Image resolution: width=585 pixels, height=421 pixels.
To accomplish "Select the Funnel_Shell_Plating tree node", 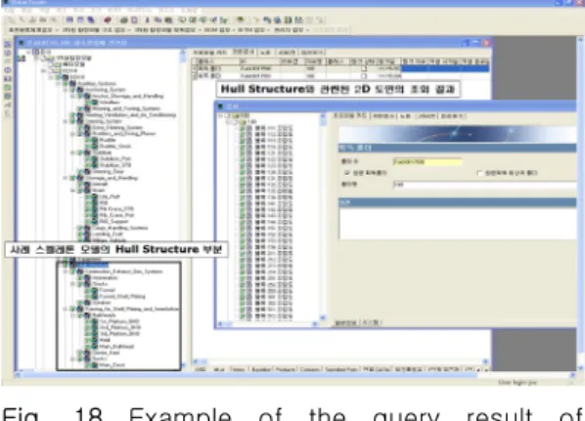I will [122, 296].
